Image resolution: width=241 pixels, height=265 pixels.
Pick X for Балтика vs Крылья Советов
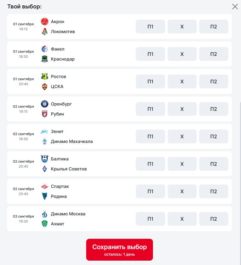(182, 164)
